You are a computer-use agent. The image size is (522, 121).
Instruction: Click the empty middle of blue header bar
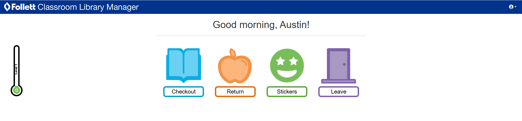click(299, 7)
